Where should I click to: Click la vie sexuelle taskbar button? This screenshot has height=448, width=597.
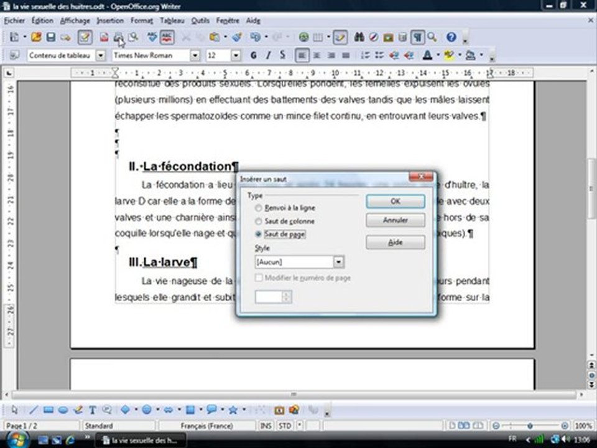[140, 441]
